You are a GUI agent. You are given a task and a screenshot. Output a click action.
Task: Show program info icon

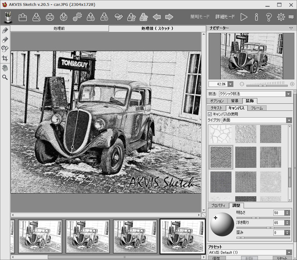click(x=256, y=17)
